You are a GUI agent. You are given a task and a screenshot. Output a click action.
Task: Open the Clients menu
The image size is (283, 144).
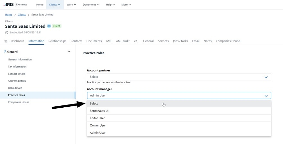(54, 4)
